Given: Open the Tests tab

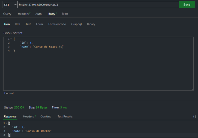Looking at the screenshot, I should 65,14.
